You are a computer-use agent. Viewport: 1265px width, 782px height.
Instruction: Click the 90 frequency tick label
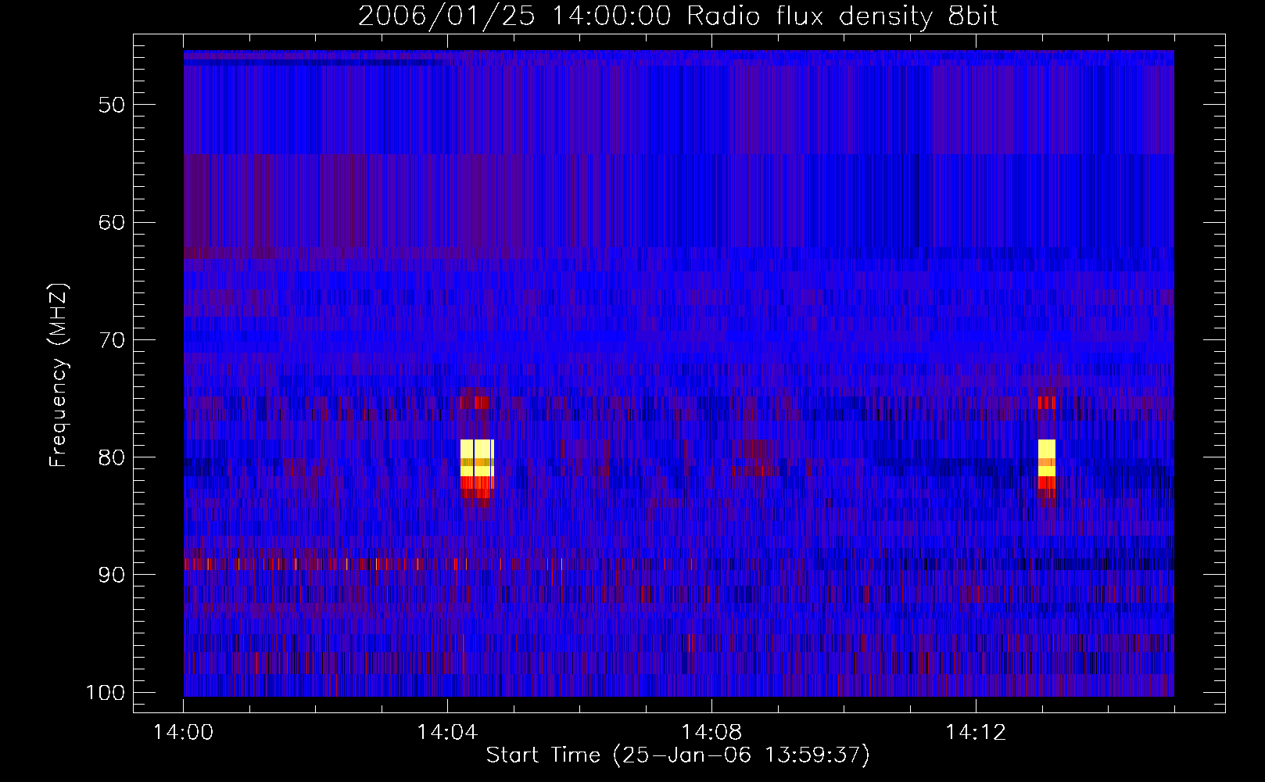pos(112,575)
